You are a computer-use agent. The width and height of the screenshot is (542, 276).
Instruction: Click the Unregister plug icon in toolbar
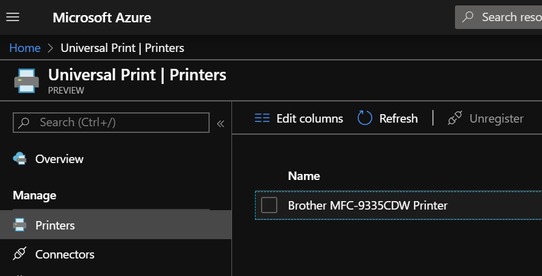(455, 118)
